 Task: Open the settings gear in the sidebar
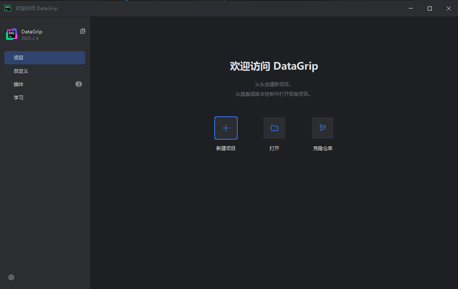coord(11,277)
